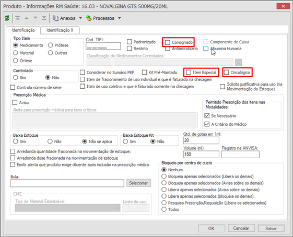Check the Padronizado checkbox
The width and height of the screenshot is (293, 237).
pyautogui.click(x=130, y=42)
